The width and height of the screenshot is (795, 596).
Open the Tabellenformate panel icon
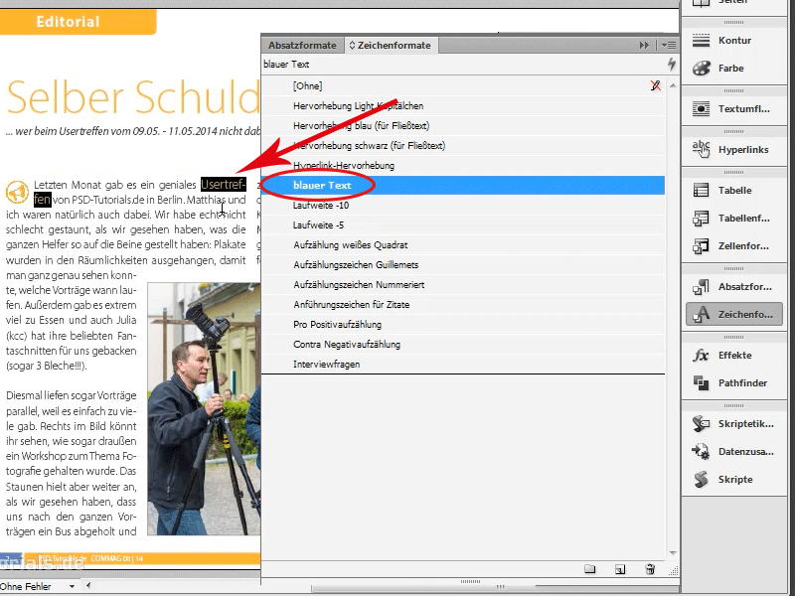[x=702, y=218]
